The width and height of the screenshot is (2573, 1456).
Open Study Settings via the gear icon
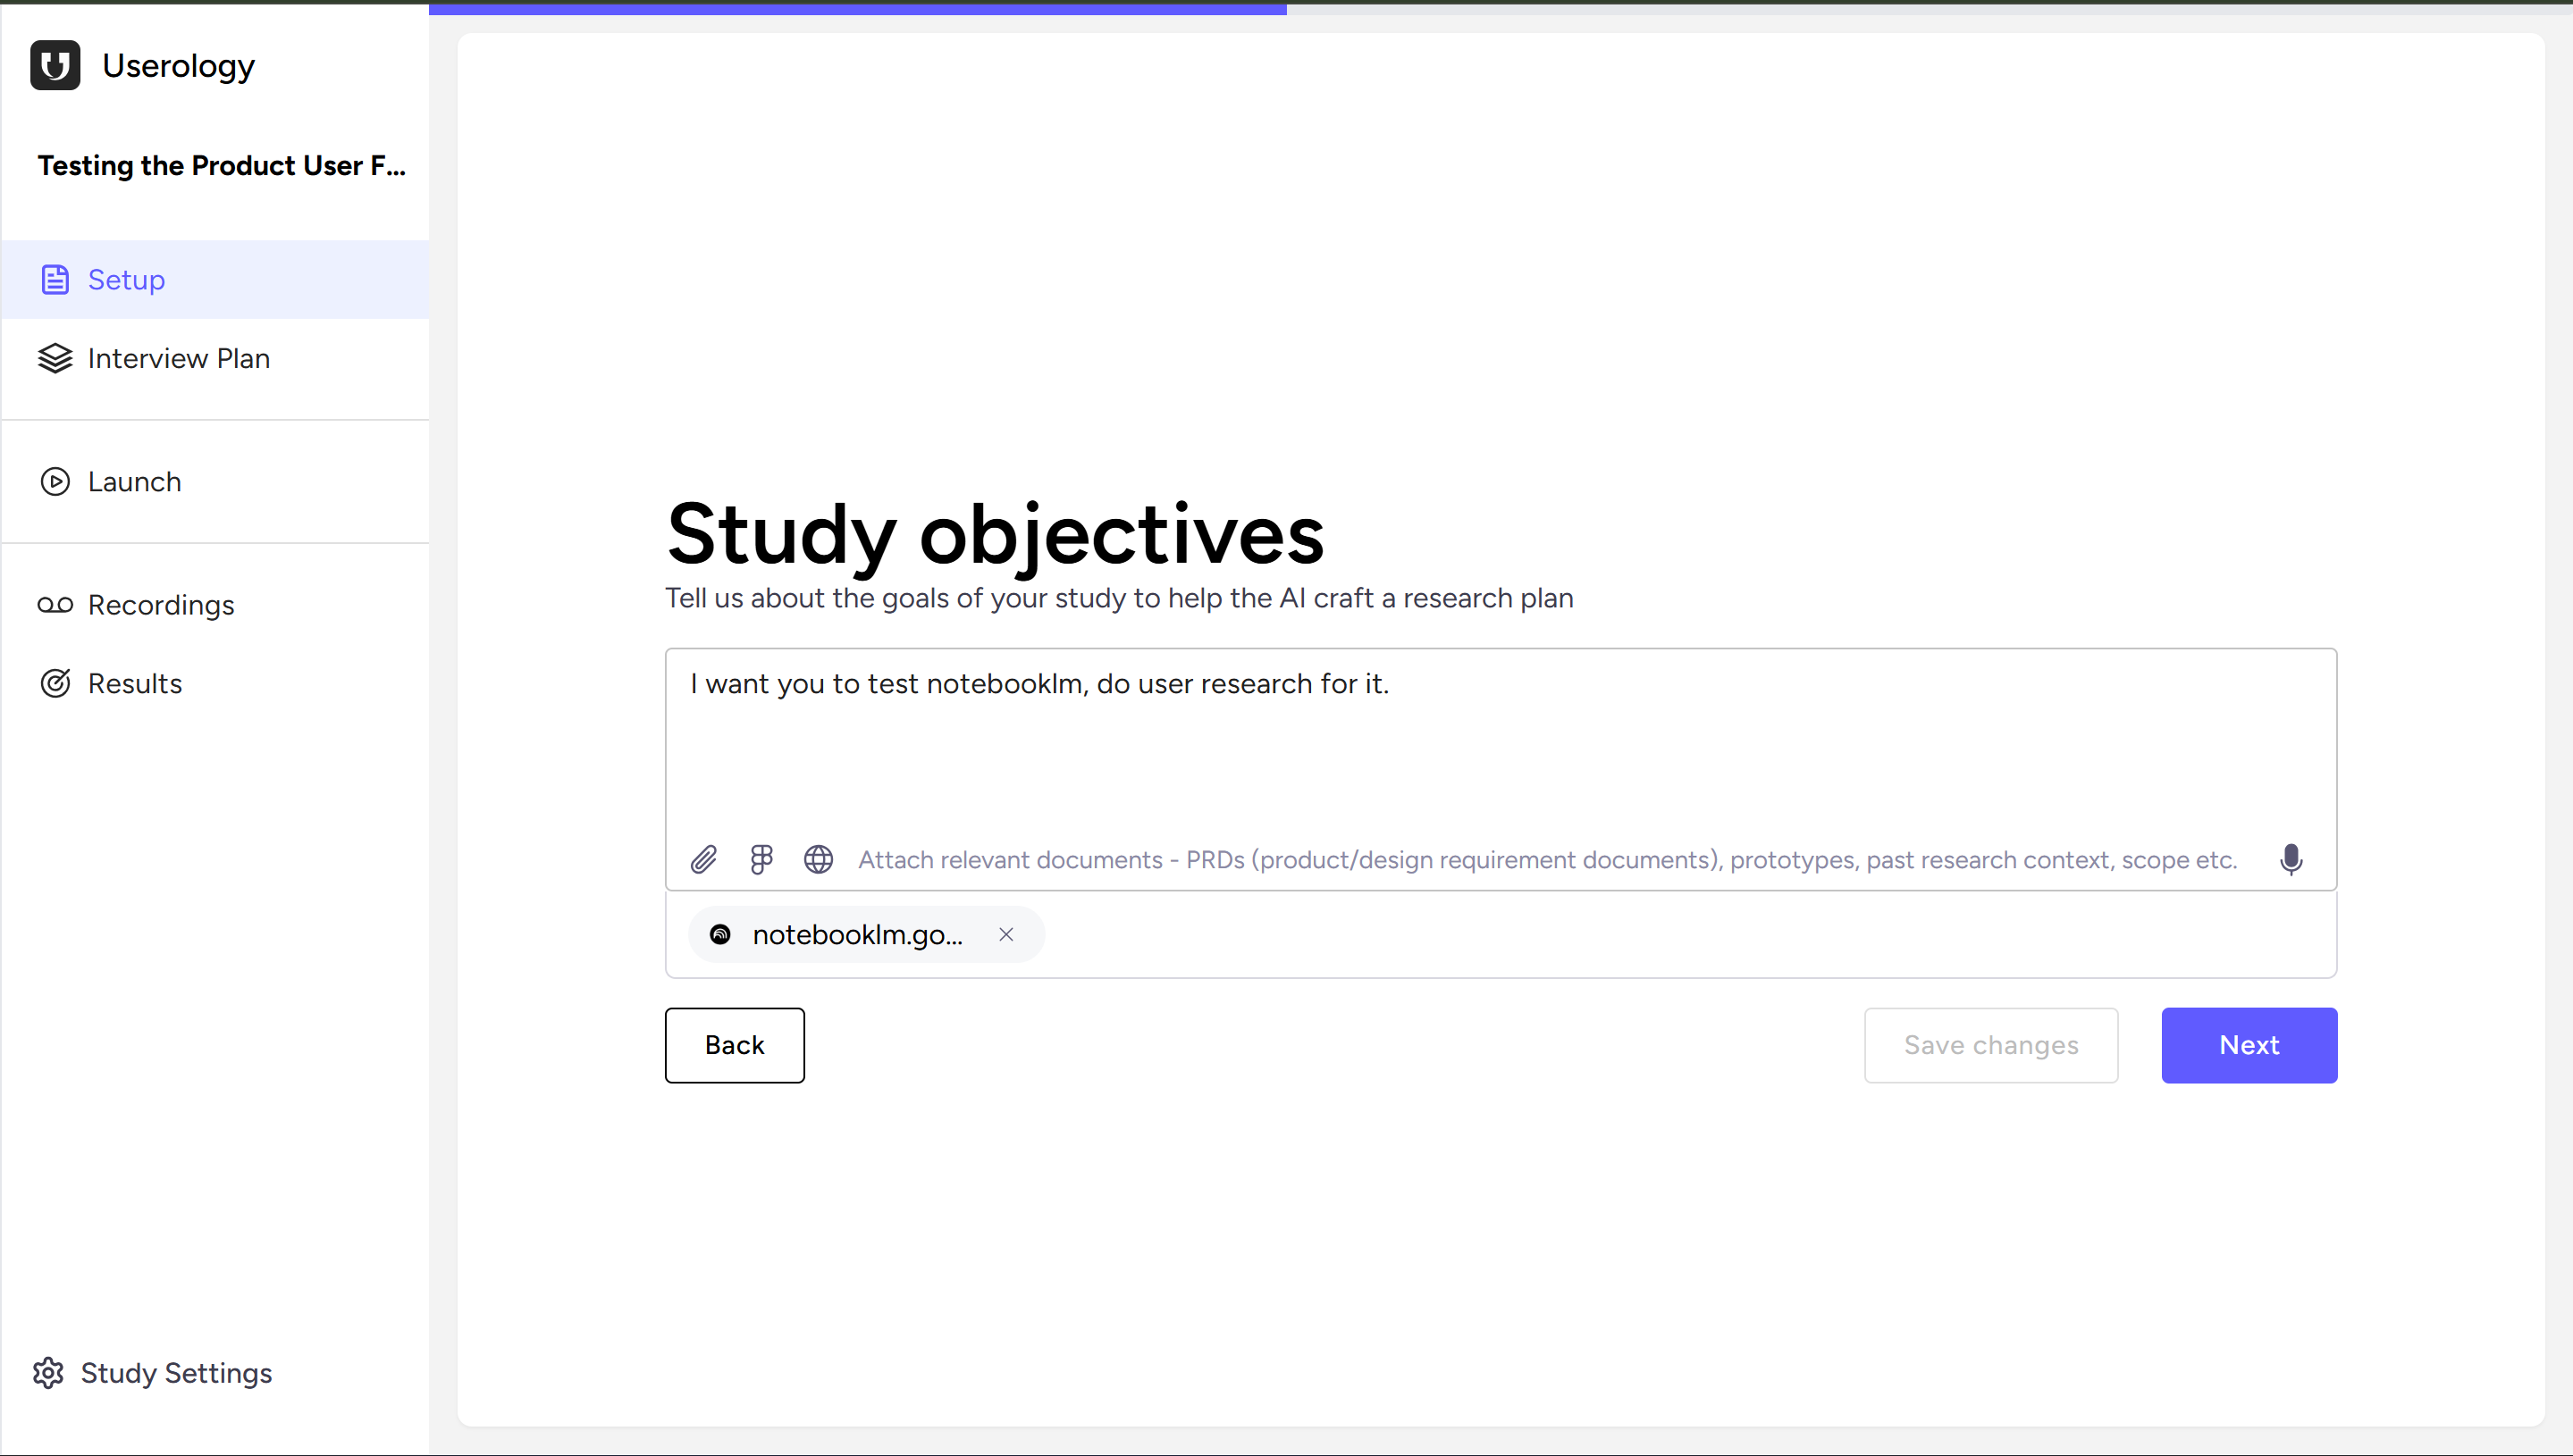pos(48,1373)
